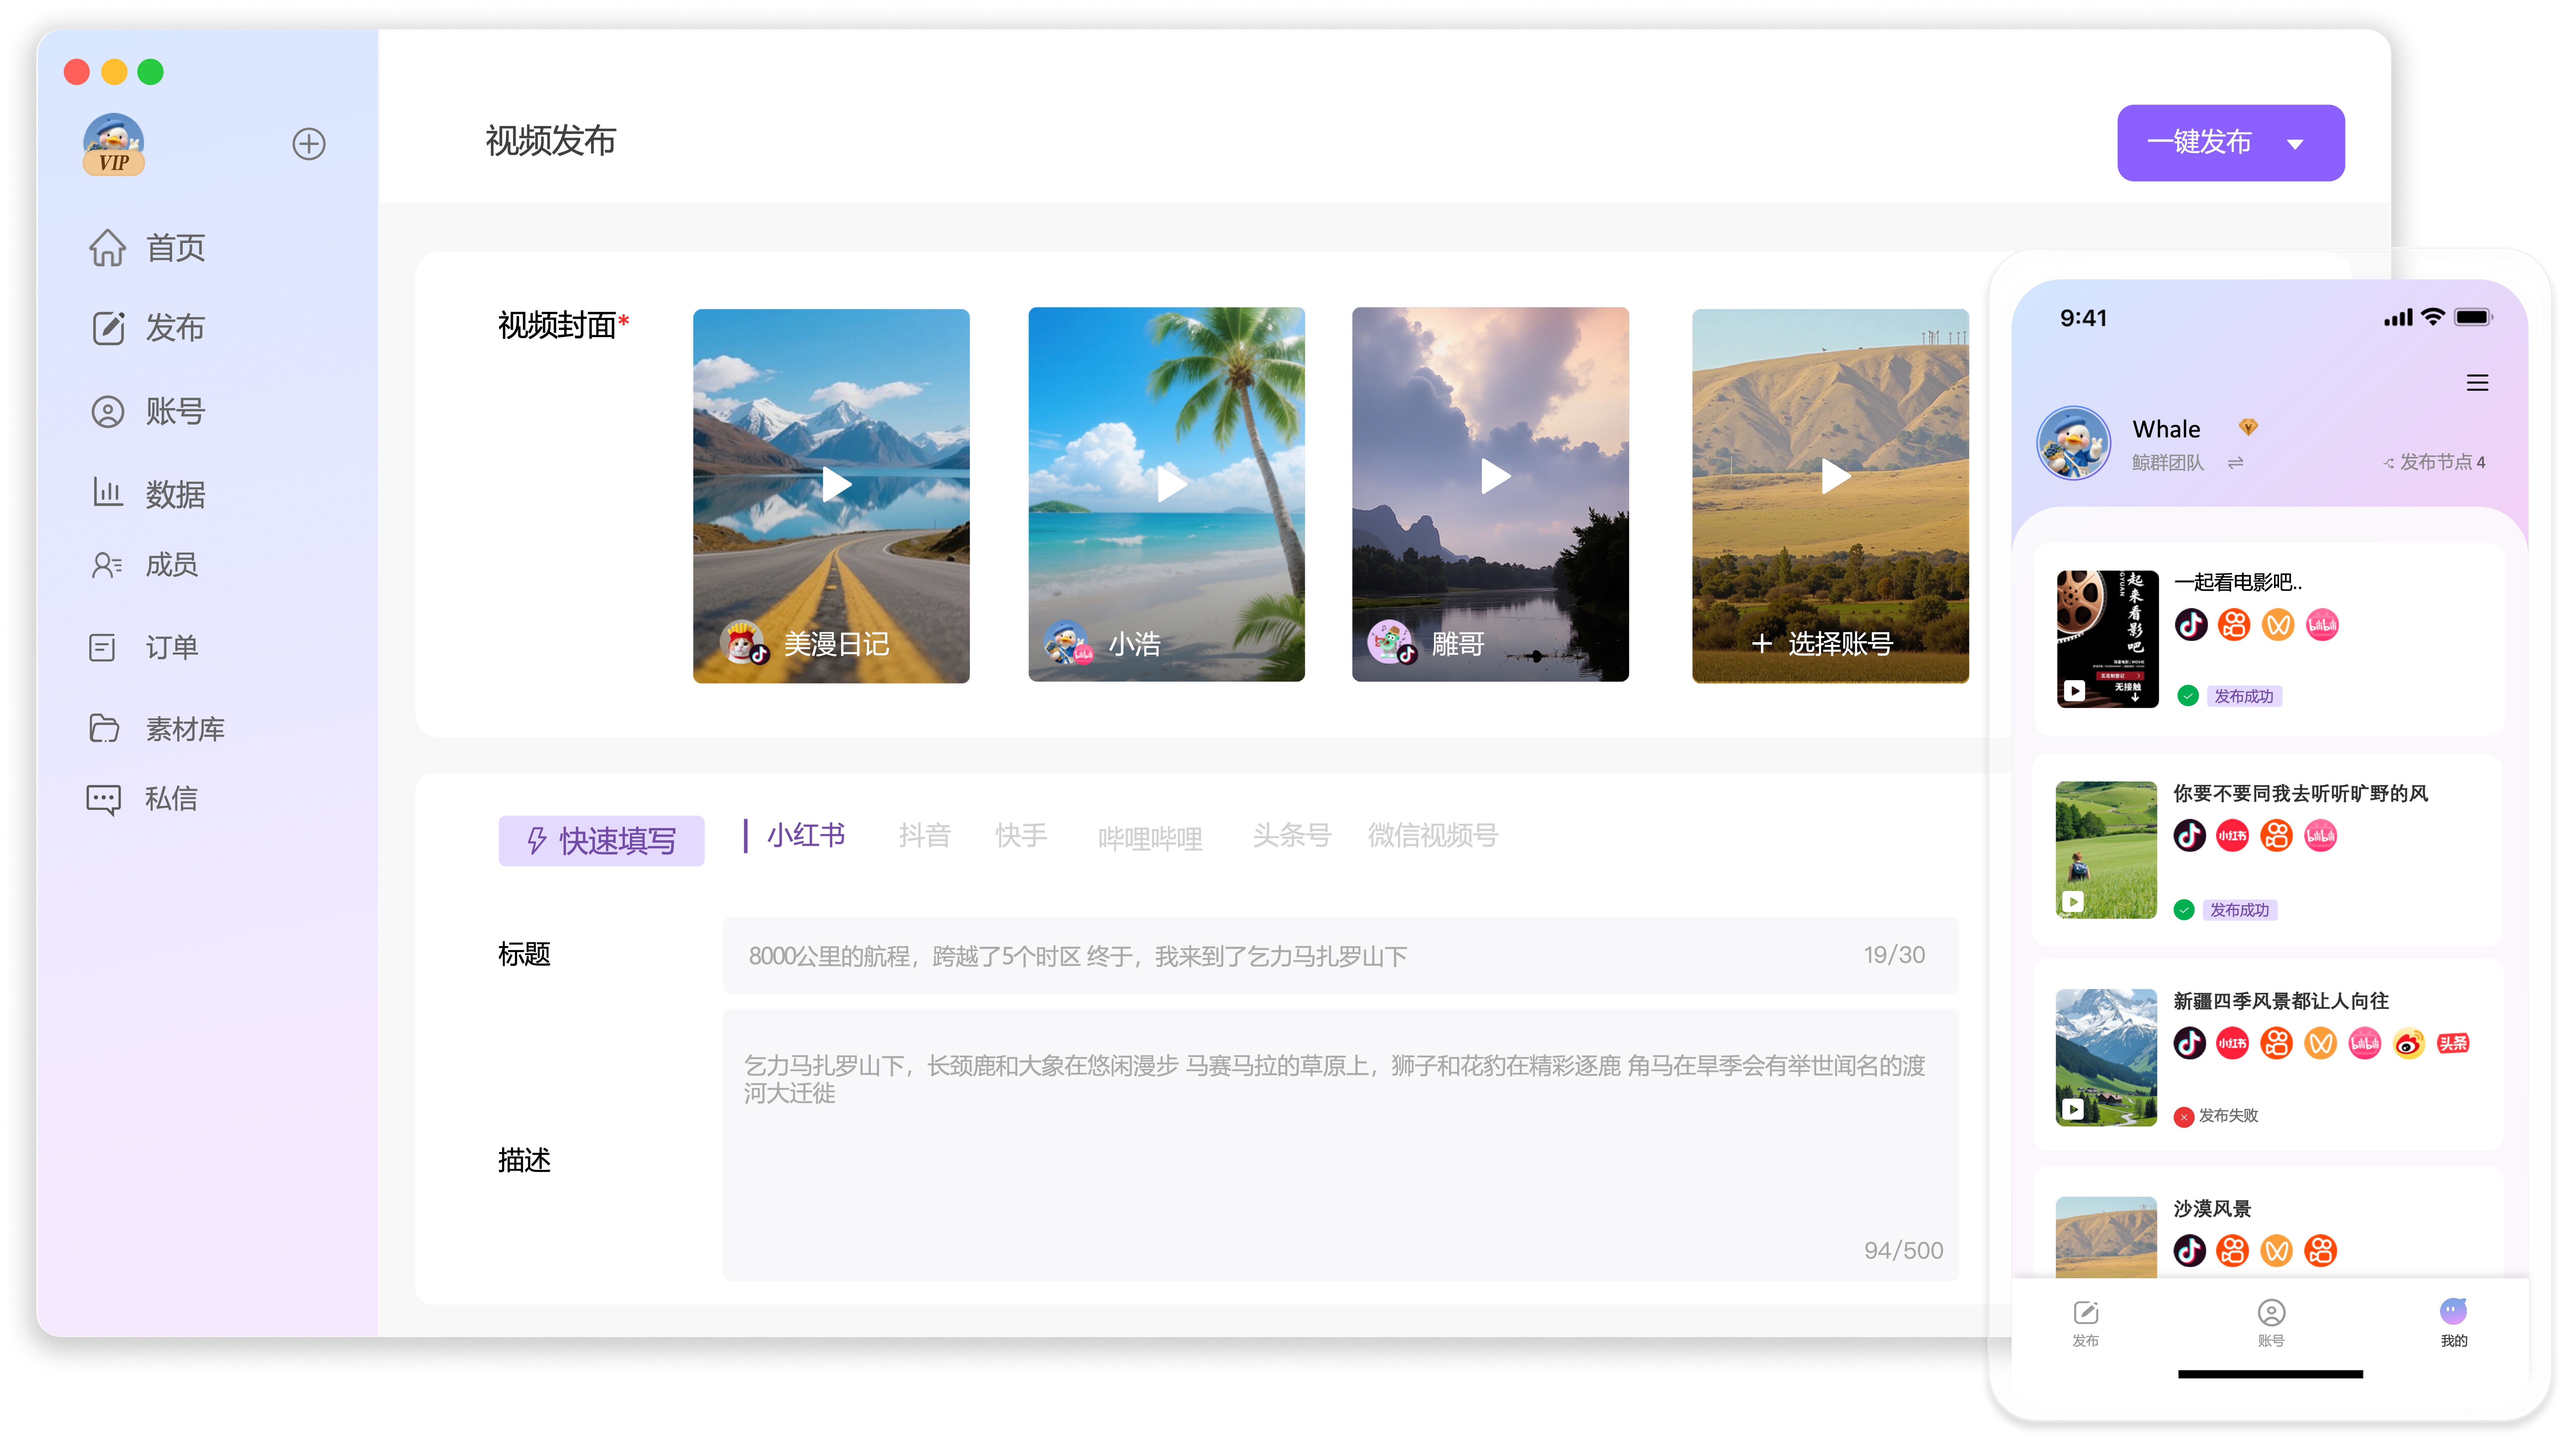Click the 美漫日记 account avatar

[744, 643]
